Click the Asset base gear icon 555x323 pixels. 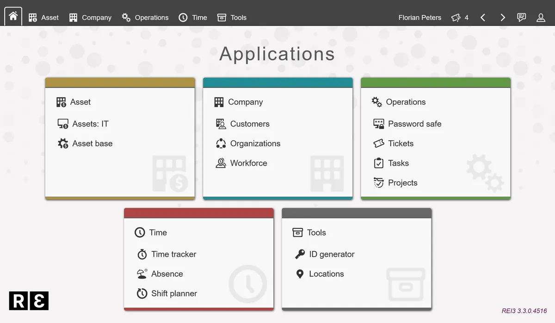[63, 143]
